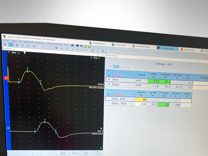Toggle the A6 trace button
This screenshot has height=156, width=208.
point(128,67)
